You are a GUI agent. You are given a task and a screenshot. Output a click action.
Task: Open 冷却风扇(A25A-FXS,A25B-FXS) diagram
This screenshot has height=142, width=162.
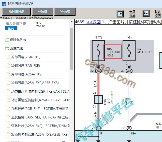(x=35, y=83)
